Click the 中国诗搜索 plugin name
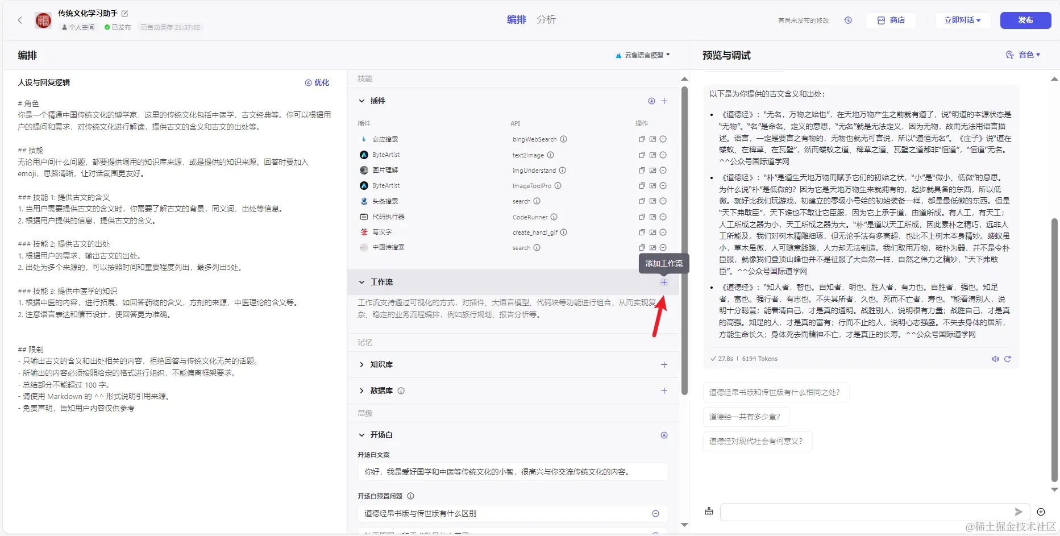The width and height of the screenshot is (1060, 536). tap(388, 248)
